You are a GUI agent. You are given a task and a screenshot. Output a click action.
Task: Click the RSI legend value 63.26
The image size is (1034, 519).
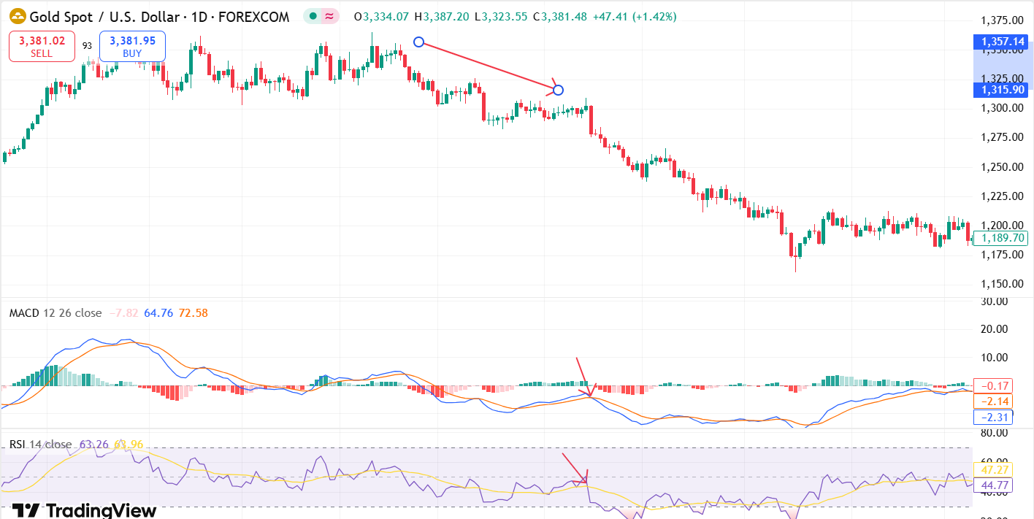93,444
